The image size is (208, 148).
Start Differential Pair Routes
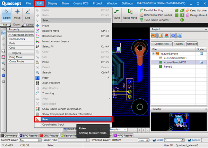pos(156,15)
